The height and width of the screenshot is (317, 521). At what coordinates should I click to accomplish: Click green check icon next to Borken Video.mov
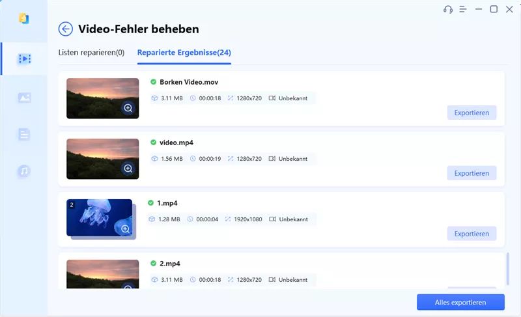(x=153, y=81)
